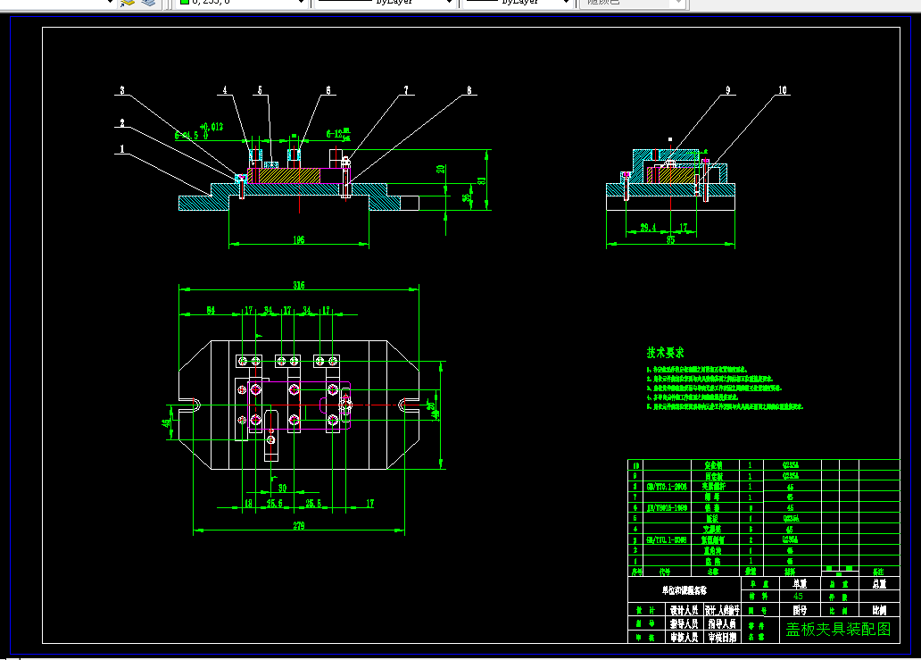Image resolution: width=921 pixels, height=660 pixels.
Task: Select the 审核日期 cell in title block
Action: click(x=722, y=637)
